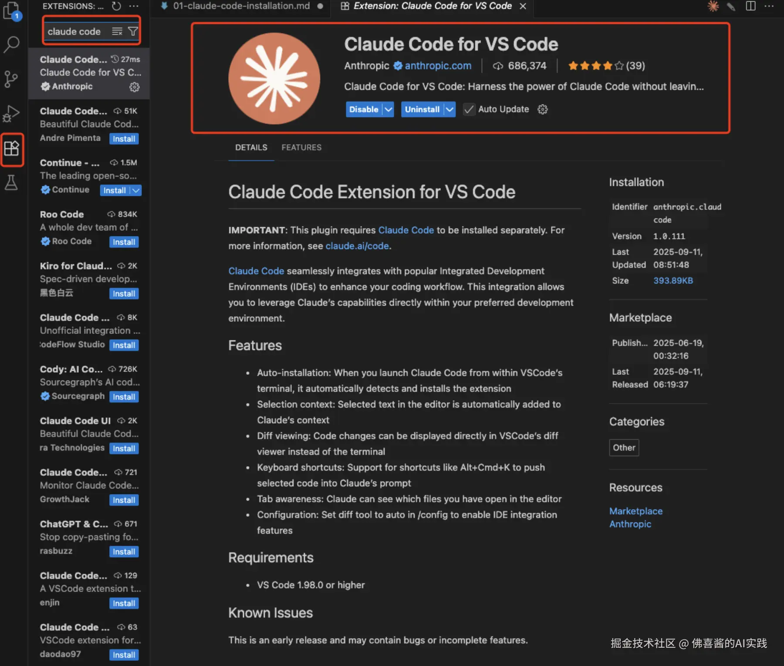The image size is (784, 666).
Task: Select Kiro for Claud... extension entry
Action: click(89, 279)
